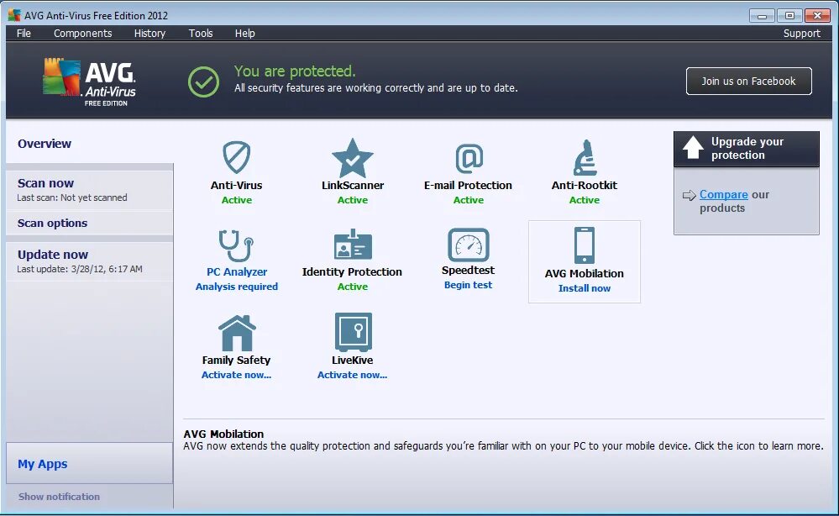839x516 pixels.
Task: Click Upgrade your protection banner
Action: click(747, 148)
